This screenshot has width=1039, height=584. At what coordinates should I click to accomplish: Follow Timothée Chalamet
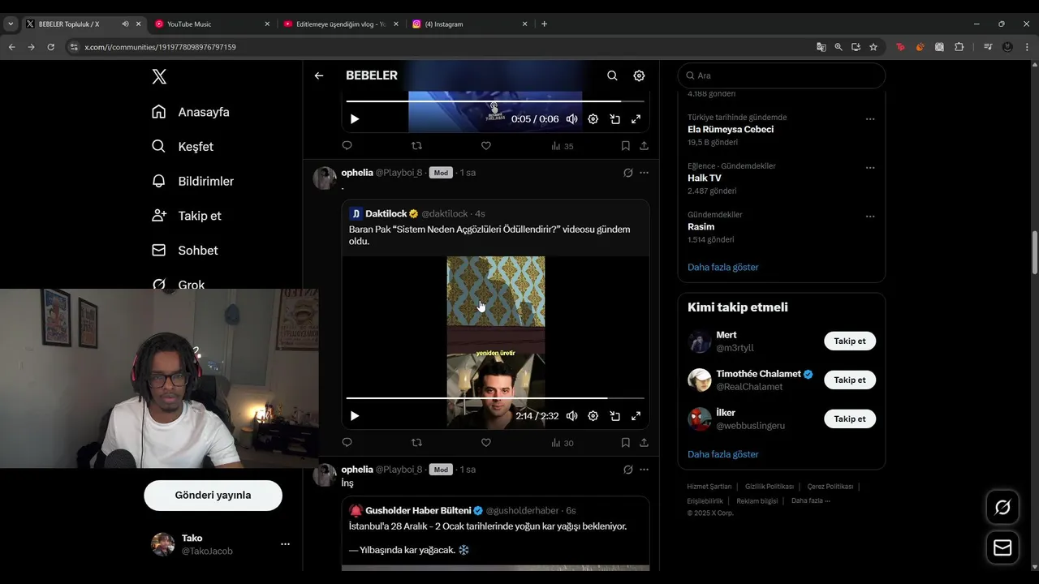click(x=850, y=380)
